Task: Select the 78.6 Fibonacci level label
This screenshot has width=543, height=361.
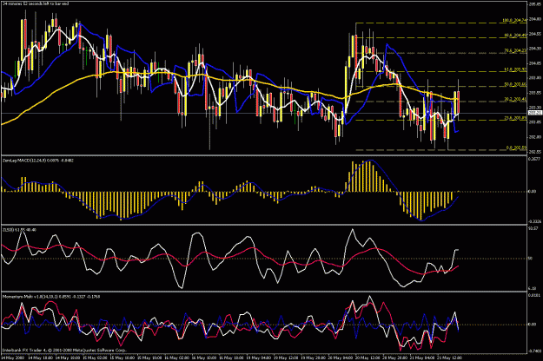Action: pos(515,50)
